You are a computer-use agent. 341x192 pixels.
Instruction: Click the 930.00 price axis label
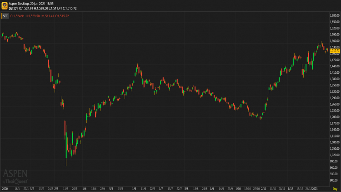(334, 174)
